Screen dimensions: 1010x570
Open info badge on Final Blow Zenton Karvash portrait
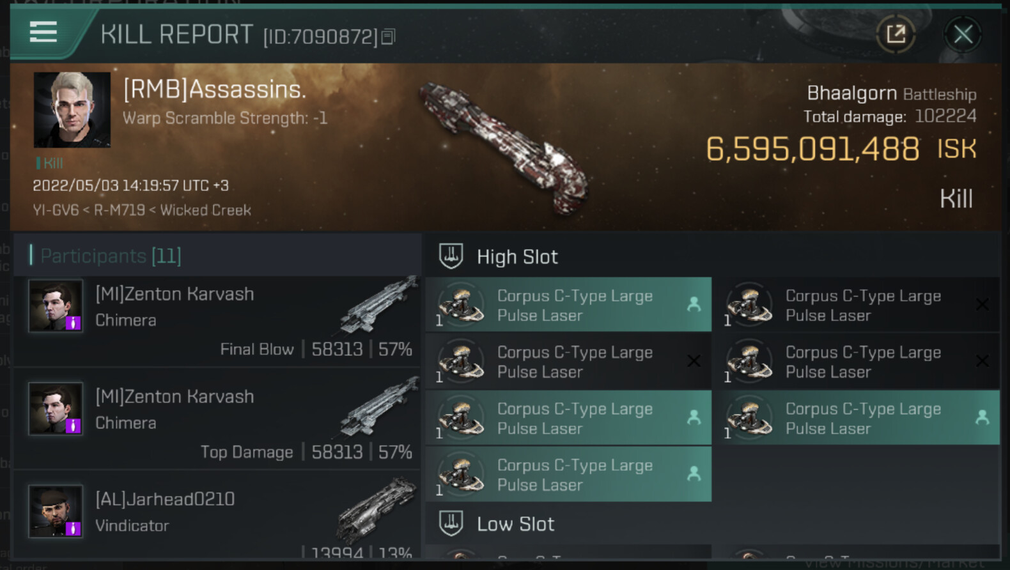73,323
